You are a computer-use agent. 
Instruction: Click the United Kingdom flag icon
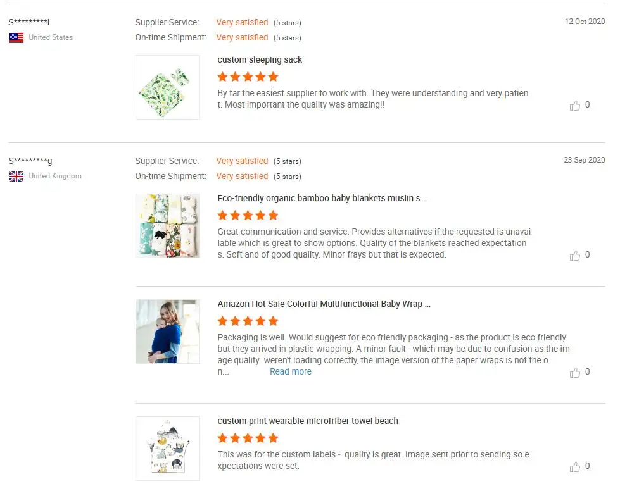click(16, 177)
